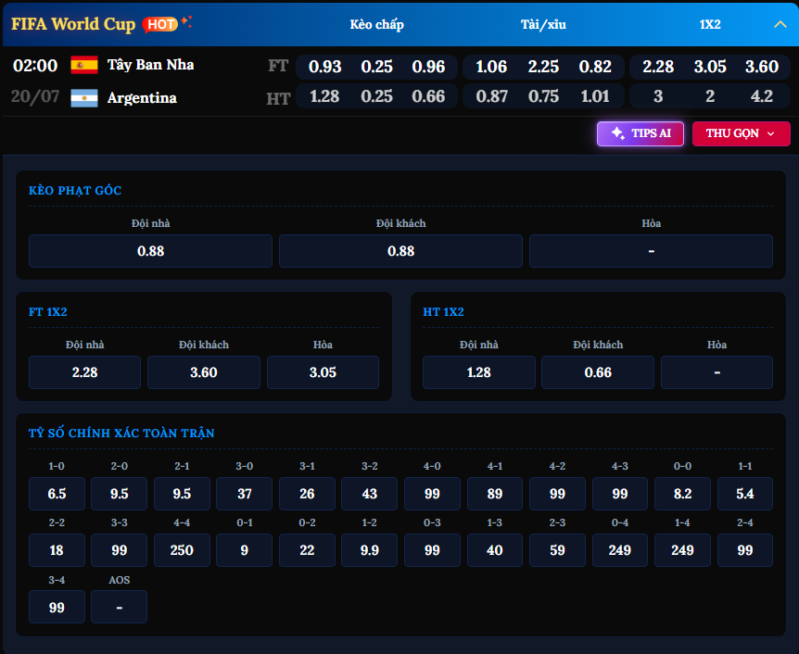Select header FT 1X2 draw odds 3.05 beside 2.28
The height and width of the screenshot is (654, 799).
point(710,67)
